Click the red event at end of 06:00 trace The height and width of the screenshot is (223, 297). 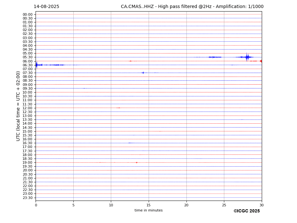261,61
